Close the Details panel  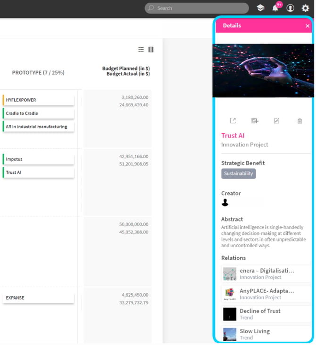pyautogui.click(x=308, y=26)
